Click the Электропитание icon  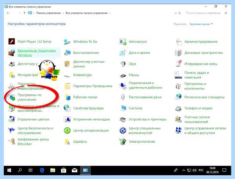click(x=122, y=142)
